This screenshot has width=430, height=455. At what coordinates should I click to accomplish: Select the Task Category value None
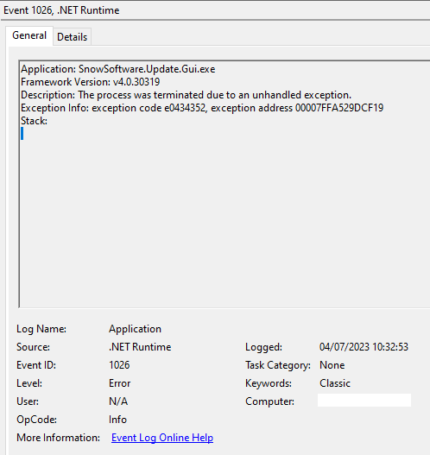(x=332, y=365)
